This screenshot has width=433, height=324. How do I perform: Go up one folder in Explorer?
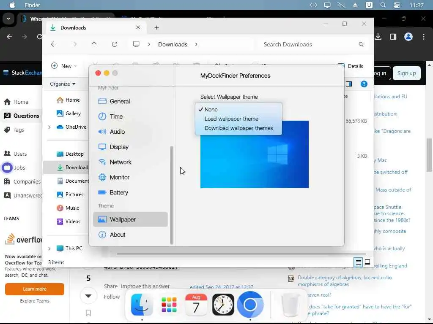(94, 44)
